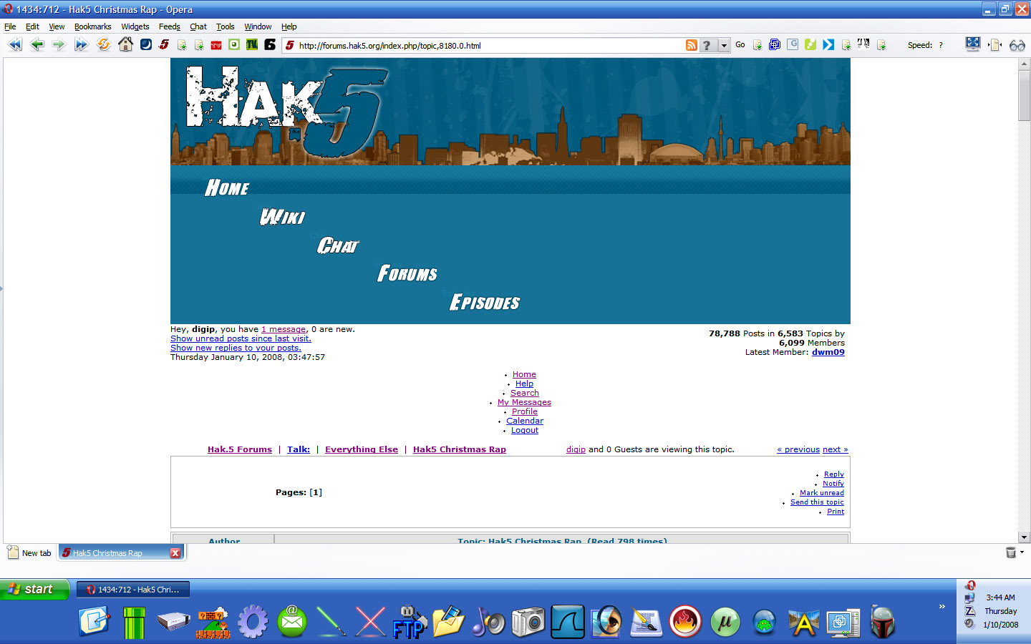Viewport: 1031px width, 644px height.
Task: Expand hidden taskbar items chevron
Action: pyautogui.click(x=942, y=606)
